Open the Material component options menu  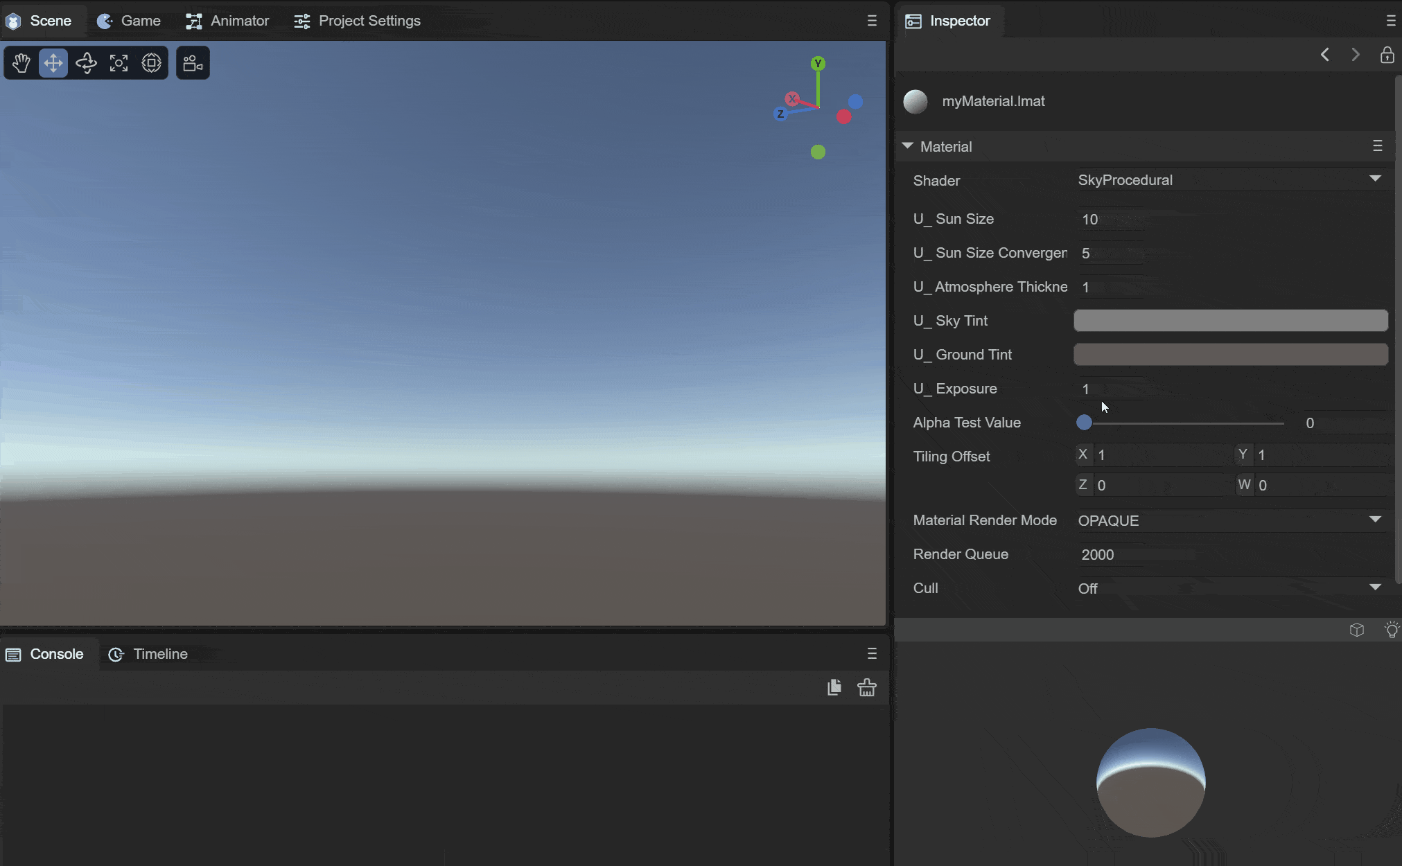pyautogui.click(x=1377, y=146)
